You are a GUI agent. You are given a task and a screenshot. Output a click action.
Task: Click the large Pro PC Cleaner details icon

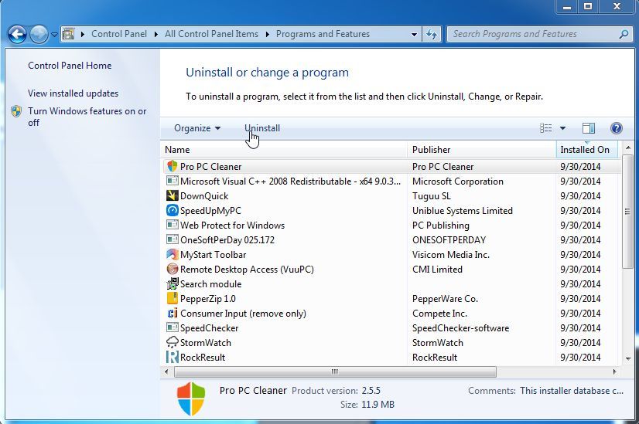191,399
